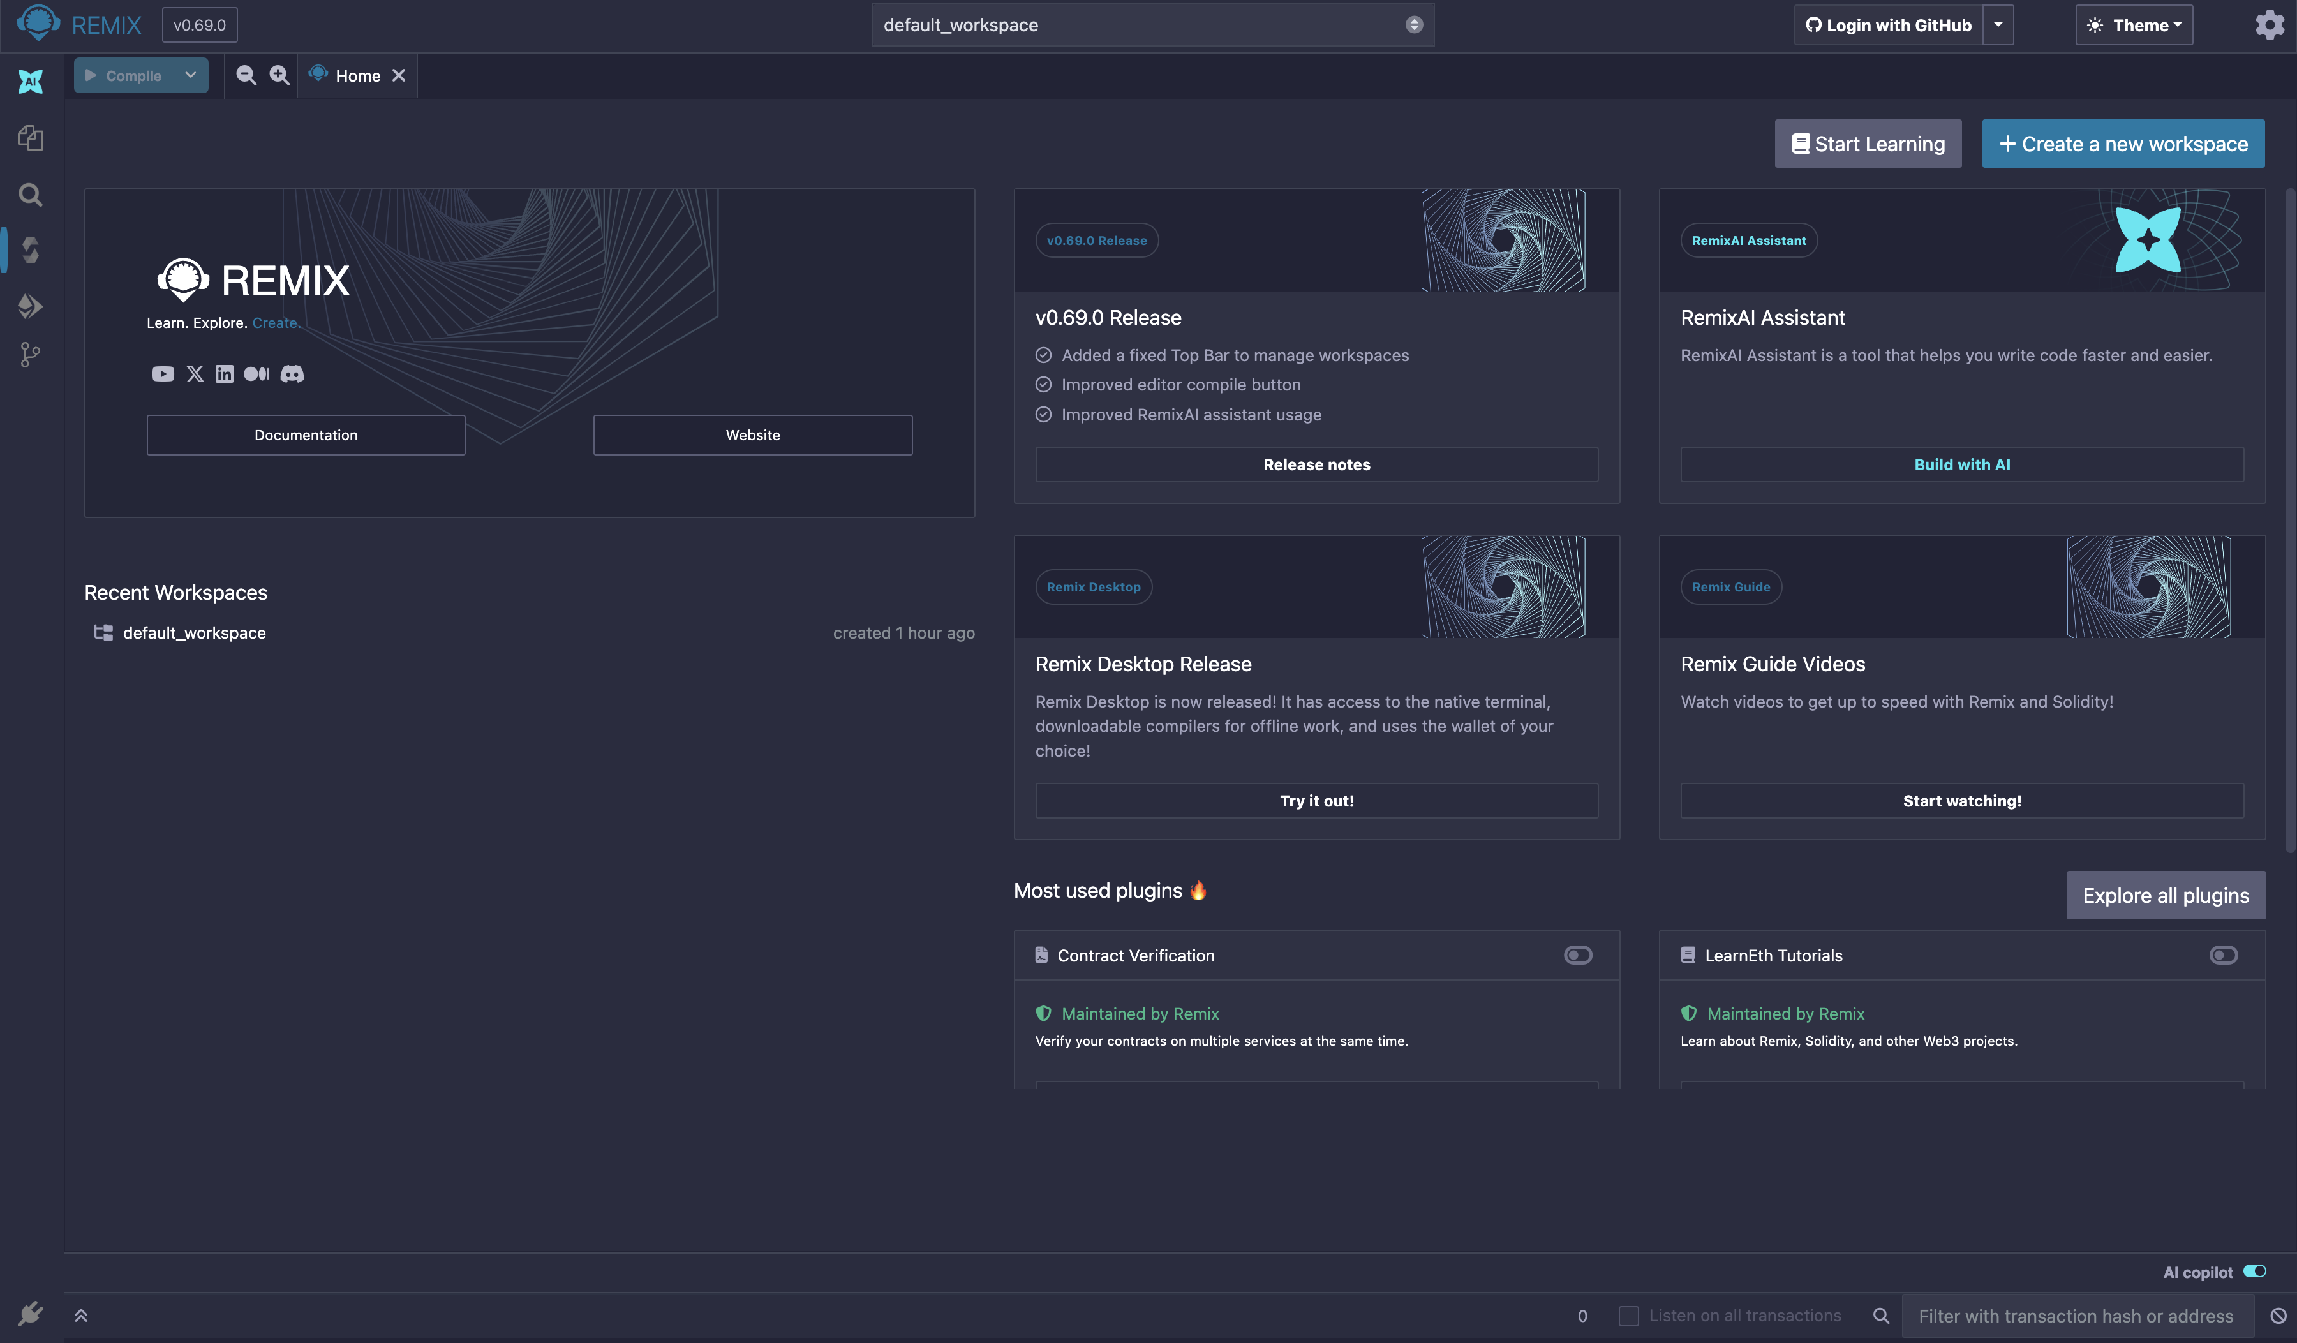The height and width of the screenshot is (1343, 2297).
Task: Click Explore all plugins
Action: pos(2166,894)
